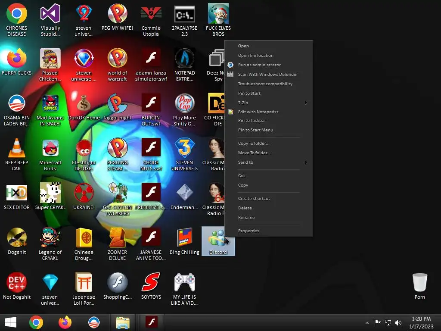This screenshot has height=331, width=441.
Task: Choose Scan With Windows Defender
Action: click(x=269, y=74)
